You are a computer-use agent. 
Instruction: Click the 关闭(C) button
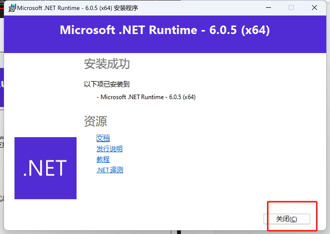coord(287,219)
